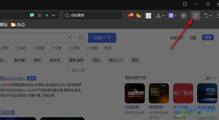Open the IE globe extension icon
This screenshot has height=120, width=219.
point(148,16)
